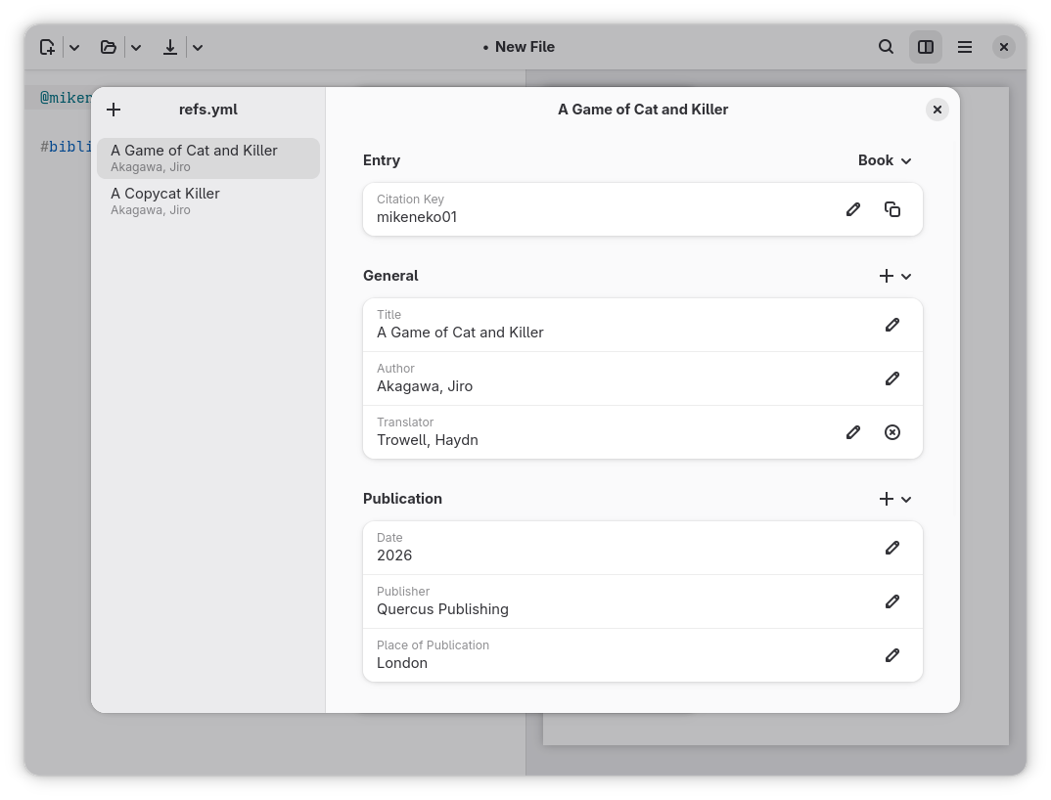1051x800 pixels.
Task: Click the open folder icon
Action: tap(108, 47)
